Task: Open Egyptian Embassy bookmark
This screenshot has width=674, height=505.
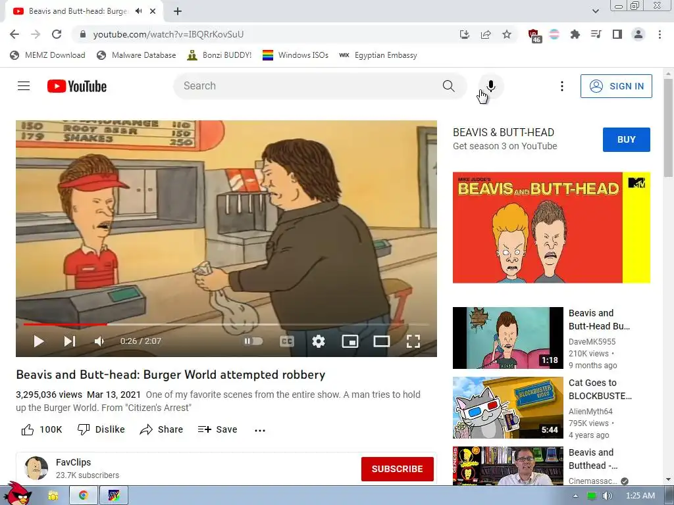Action: (x=378, y=55)
